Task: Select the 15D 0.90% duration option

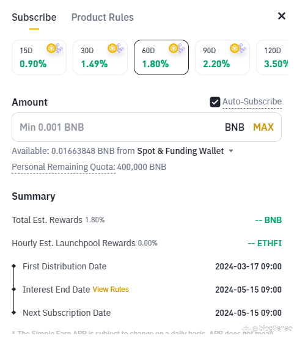Action: 39,57
